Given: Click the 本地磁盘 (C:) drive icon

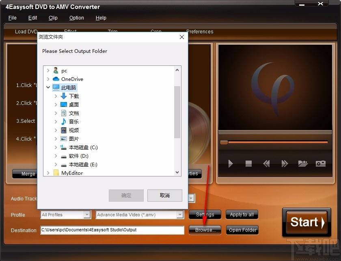Looking at the screenshot, I should [x=63, y=148].
